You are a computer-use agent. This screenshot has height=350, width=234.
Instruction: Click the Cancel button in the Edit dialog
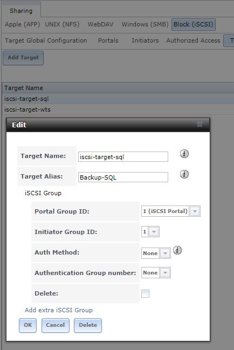coord(56,325)
